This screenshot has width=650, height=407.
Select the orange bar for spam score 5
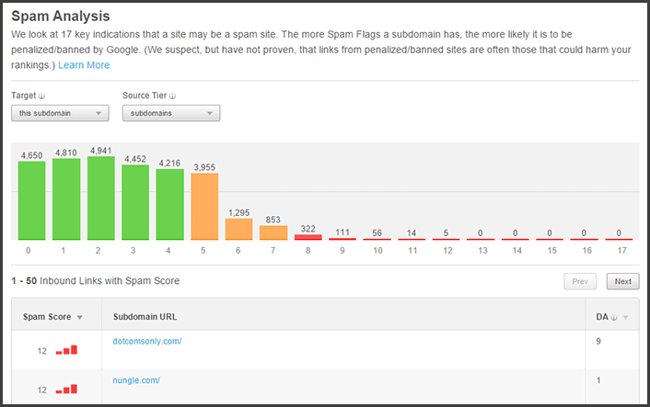[x=203, y=206]
